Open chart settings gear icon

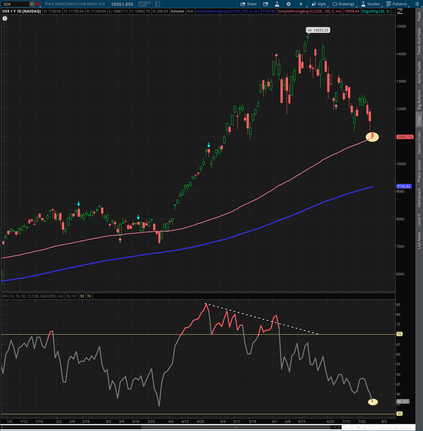pos(289,4)
